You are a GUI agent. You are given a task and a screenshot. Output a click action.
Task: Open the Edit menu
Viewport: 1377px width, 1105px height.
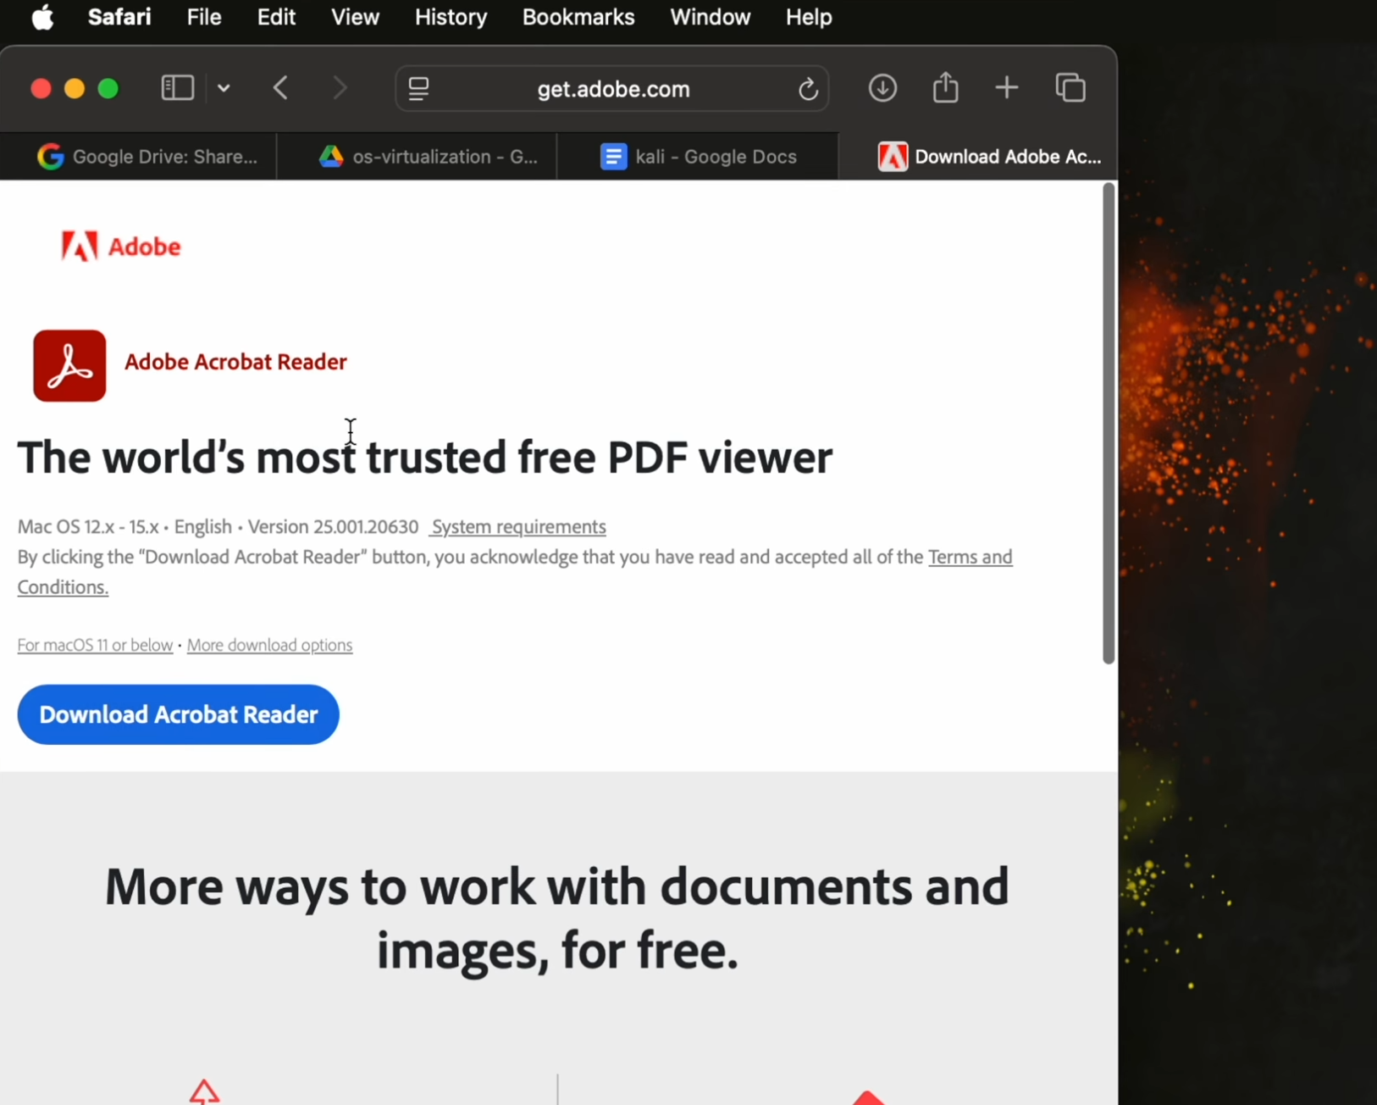(x=276, y=17)
